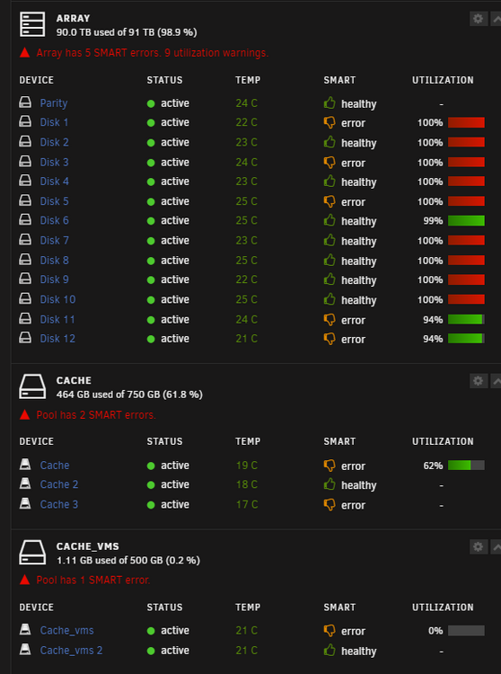Click the drive icon beside Disk 6
This screenshot has height=674, width=501.
point(25,219)
